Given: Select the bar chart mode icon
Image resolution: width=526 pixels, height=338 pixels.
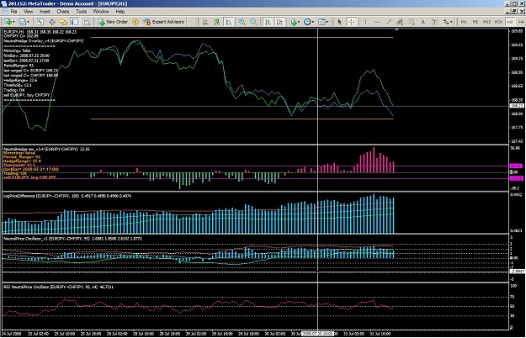Looking at the screenshot, I should (x=205, y=22).
